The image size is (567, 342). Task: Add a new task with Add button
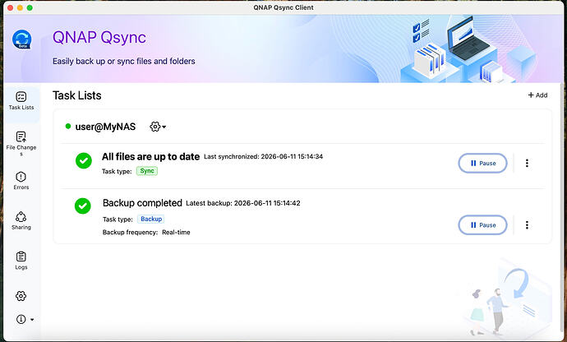point(537,95)
